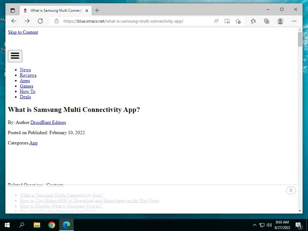Start Read aloud for this page
The height and width of the screenshot is (231, 308).
click(x=216, y=21)
